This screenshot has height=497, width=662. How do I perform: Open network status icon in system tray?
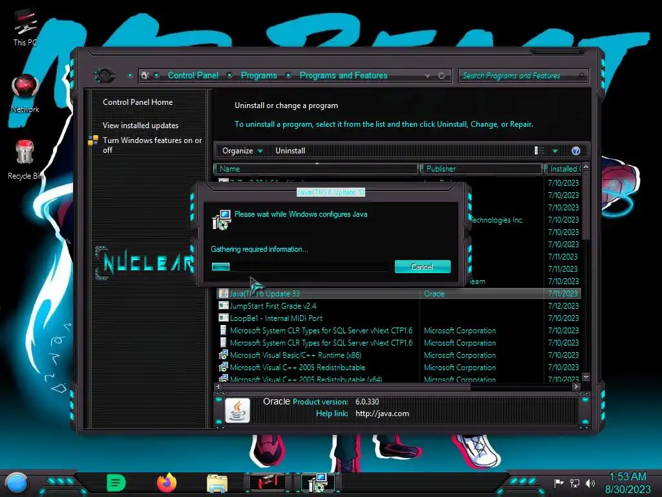575,483
